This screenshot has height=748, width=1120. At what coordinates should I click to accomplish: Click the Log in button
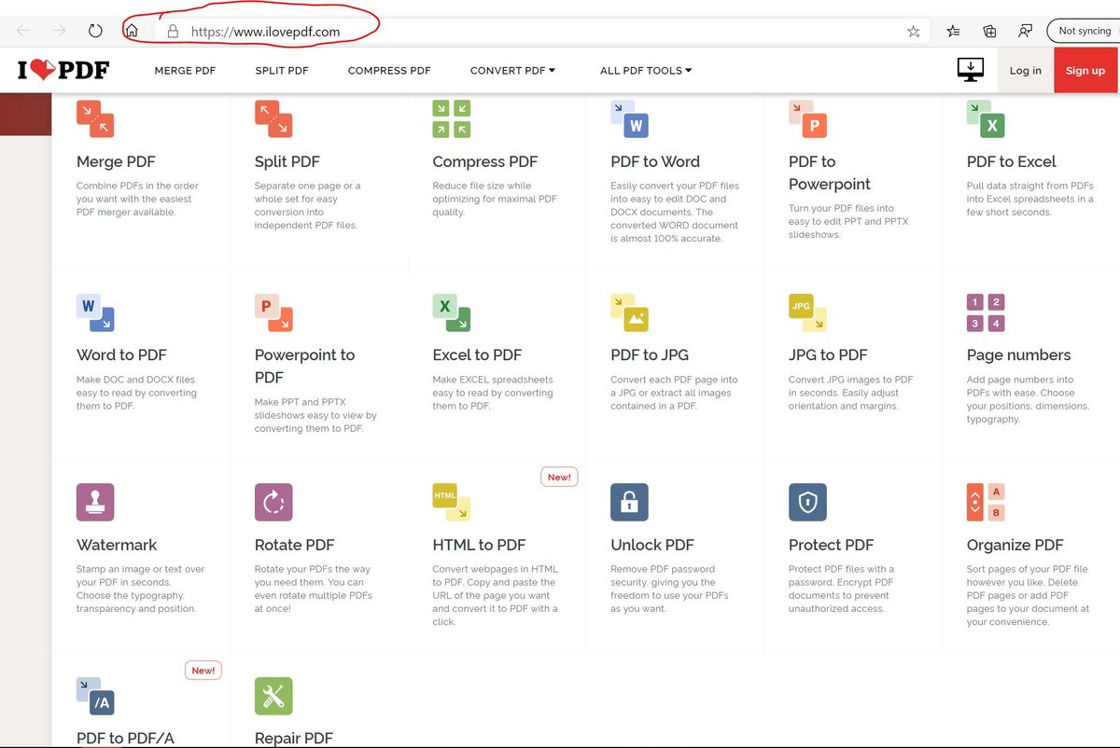[x=1026, y=70]
